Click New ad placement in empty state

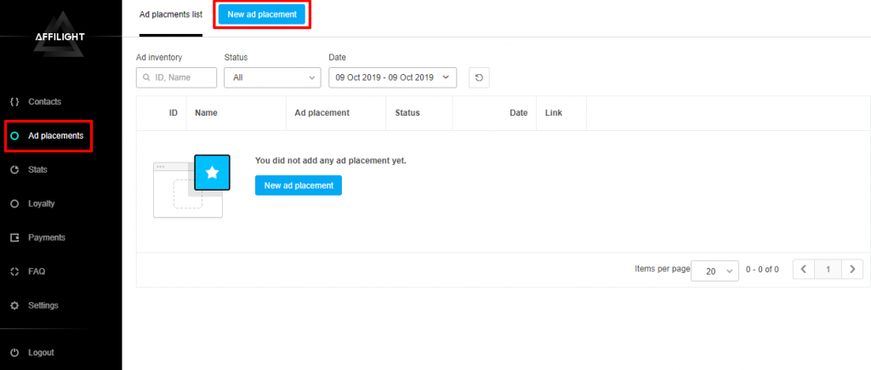pyautogui.click(x=299, y=185)
